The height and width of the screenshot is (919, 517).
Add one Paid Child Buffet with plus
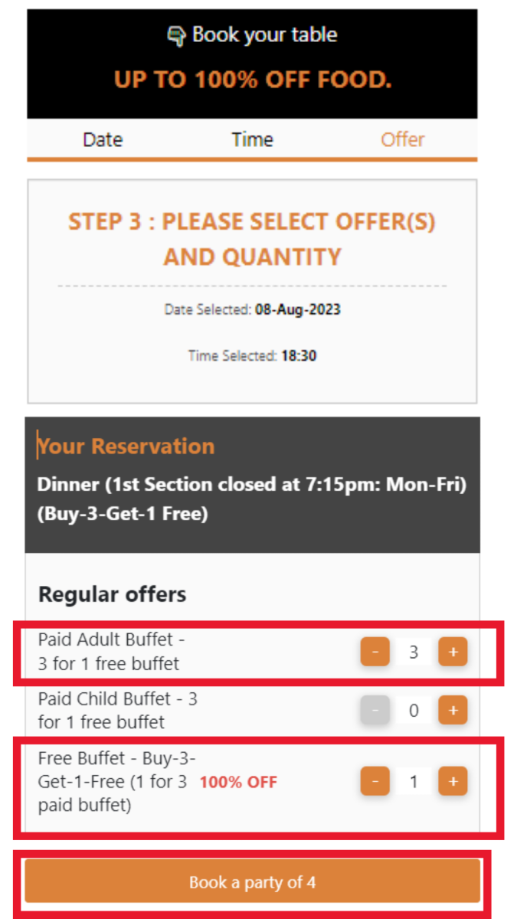pos(453,711)
